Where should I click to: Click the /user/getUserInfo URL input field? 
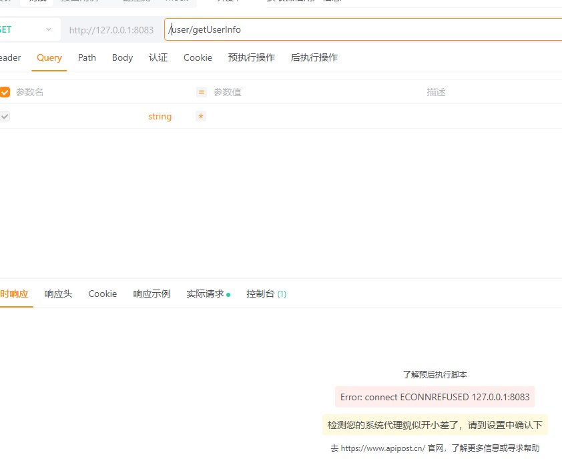click(363, 29)
